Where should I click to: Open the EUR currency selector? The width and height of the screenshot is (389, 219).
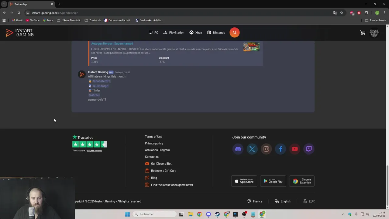pos(308,201)
